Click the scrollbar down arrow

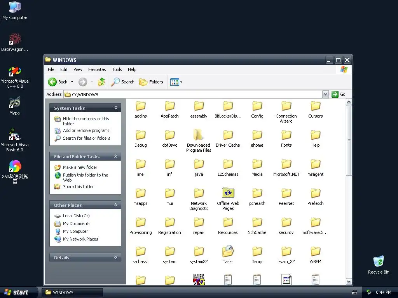(x=349, y=282)
